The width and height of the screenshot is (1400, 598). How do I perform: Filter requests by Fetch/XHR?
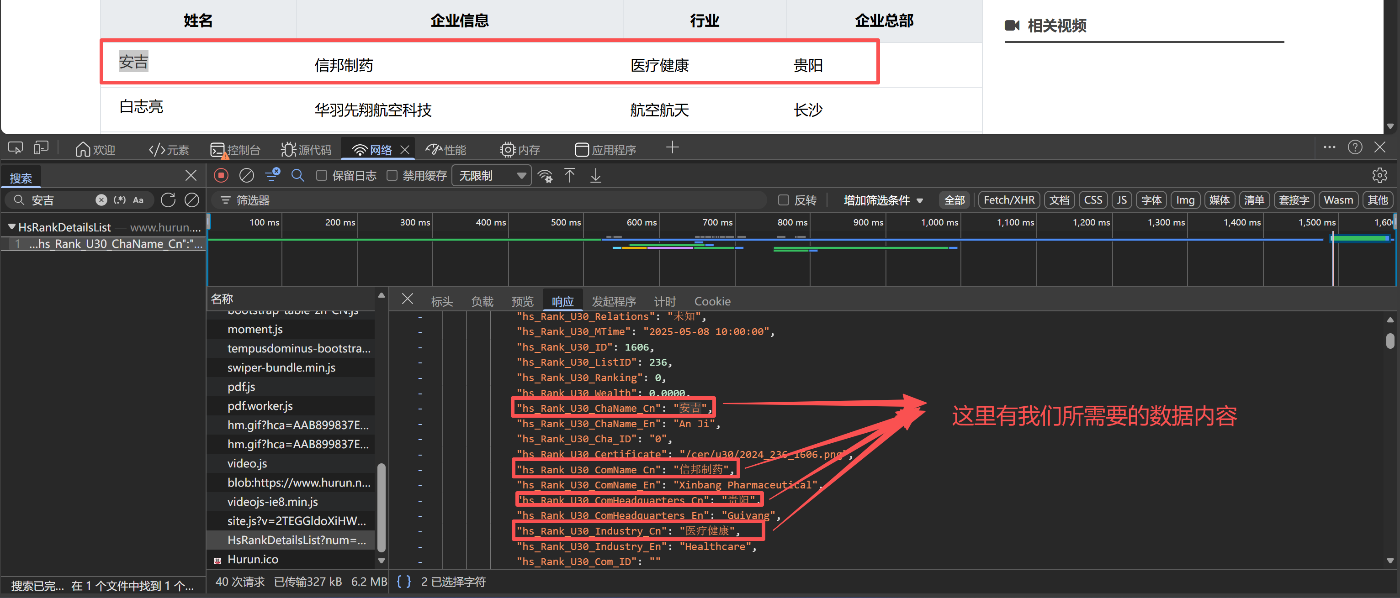click(1008, 200)
